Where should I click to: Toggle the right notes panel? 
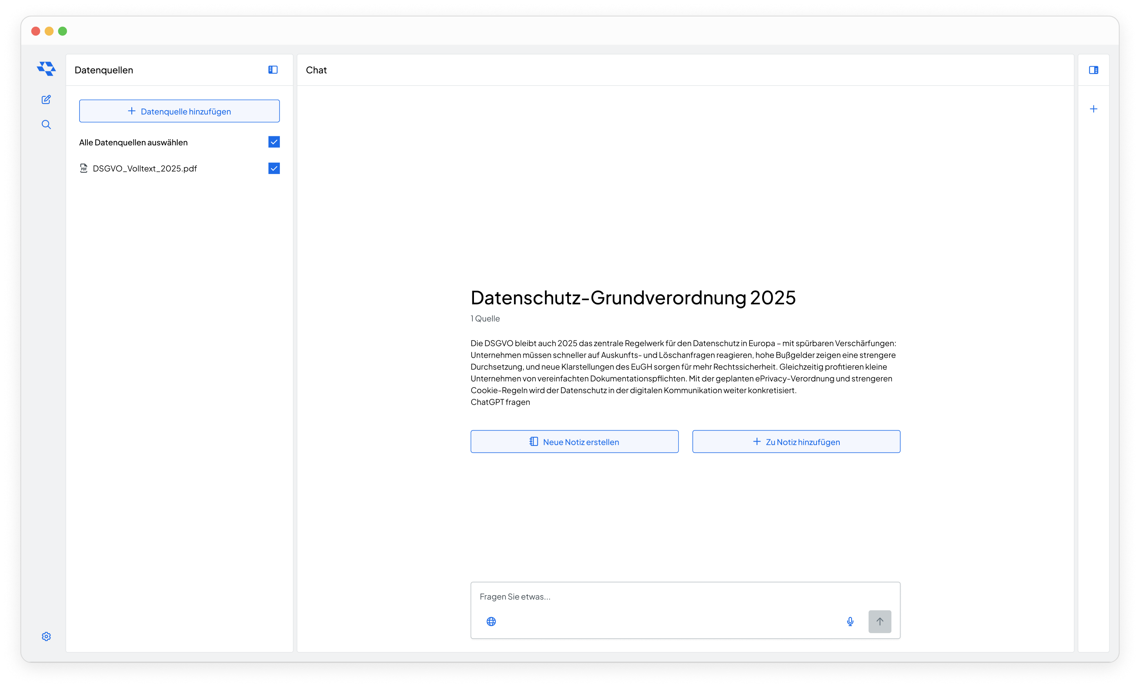[x=1093, y=70]
